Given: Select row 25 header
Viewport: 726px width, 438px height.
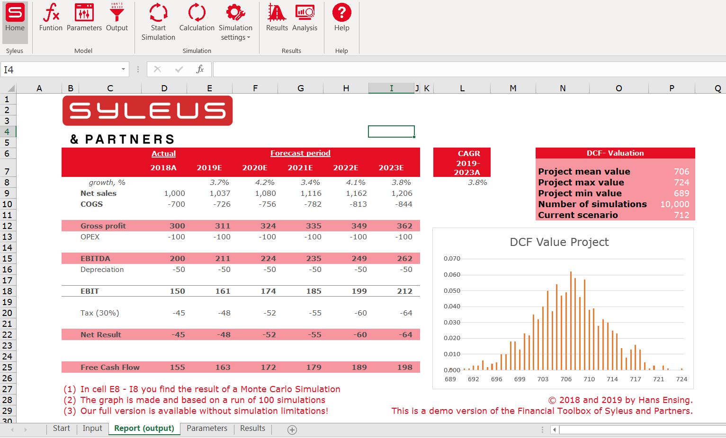Looking at the screenshot, I should coord(7,367).
